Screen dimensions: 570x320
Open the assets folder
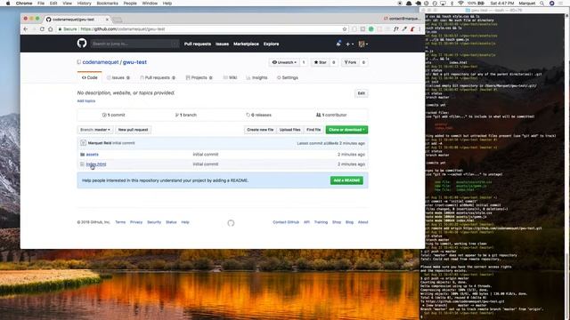93,154
